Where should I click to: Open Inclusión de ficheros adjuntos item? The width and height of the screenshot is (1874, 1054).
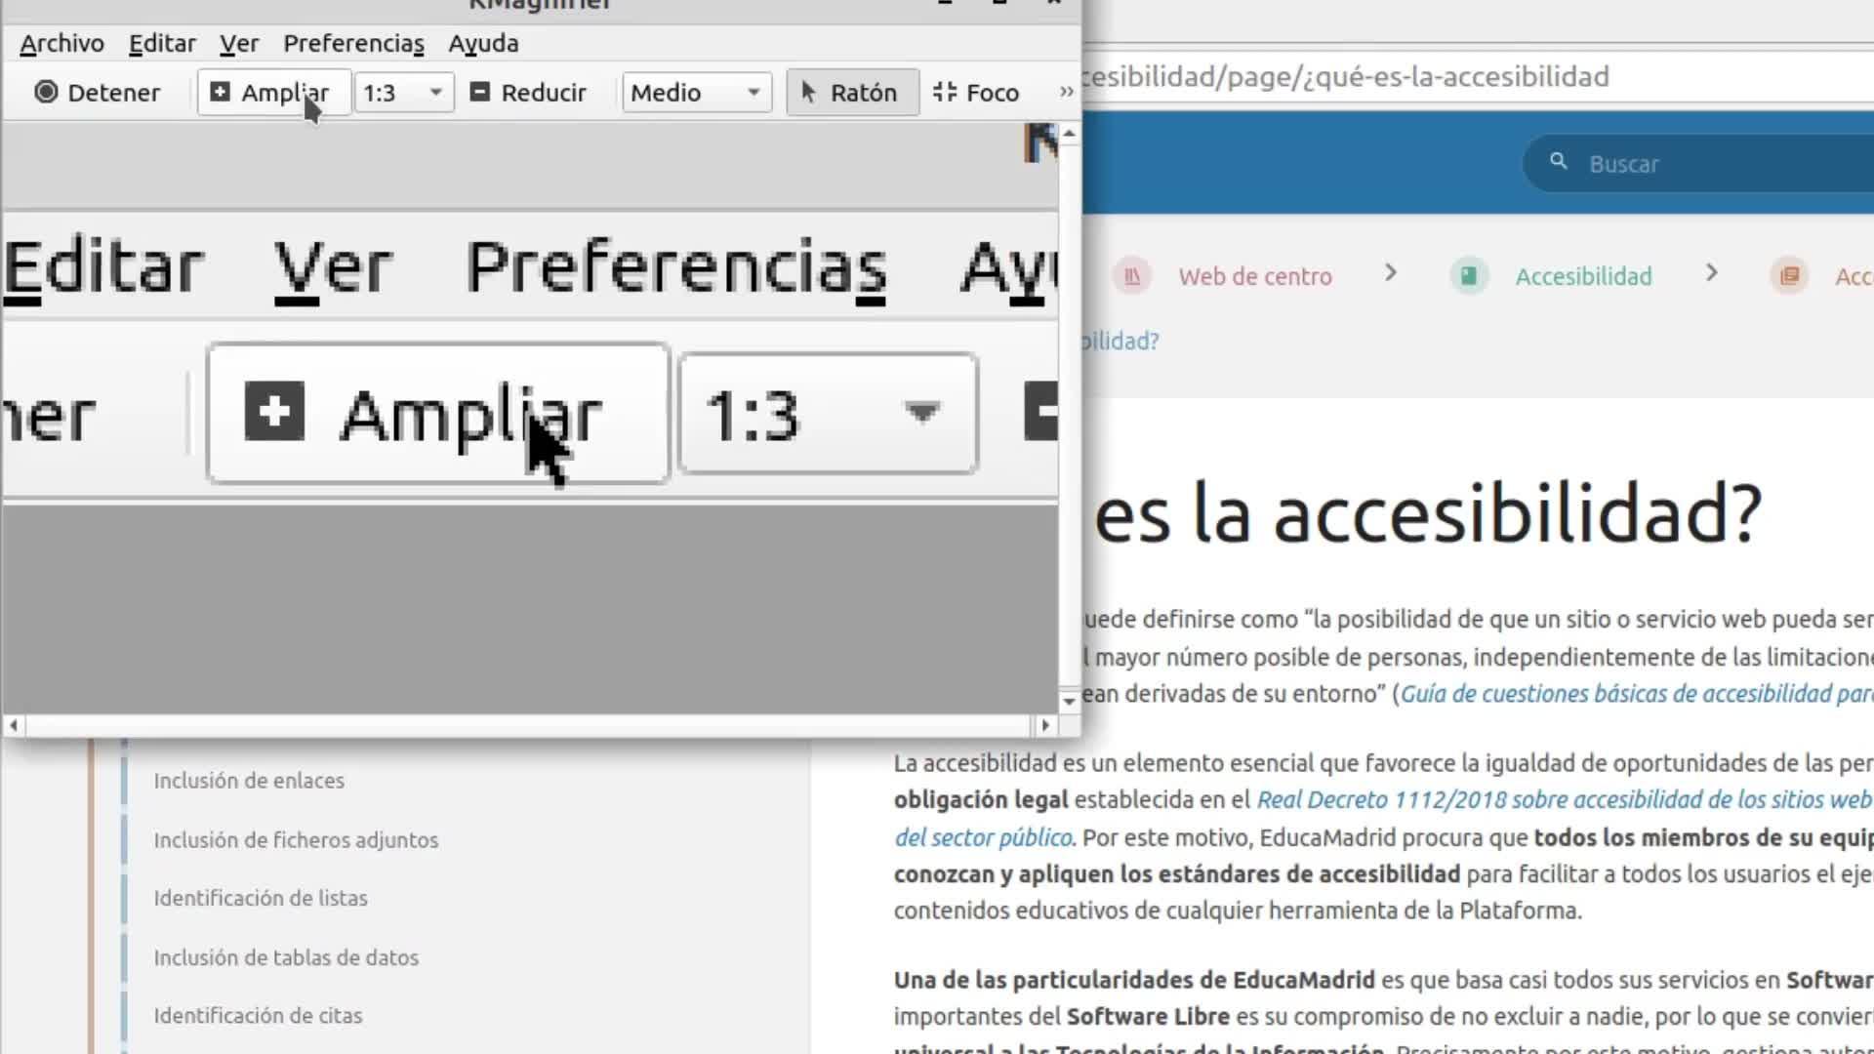click(296, 840)
